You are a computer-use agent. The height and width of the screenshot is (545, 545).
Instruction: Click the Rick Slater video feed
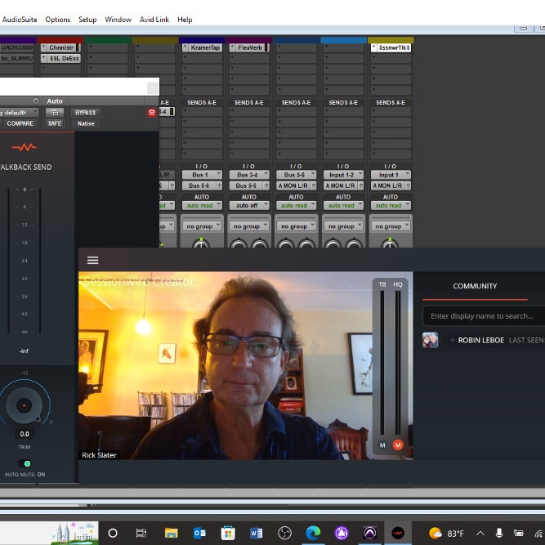(x=246, y=365)
